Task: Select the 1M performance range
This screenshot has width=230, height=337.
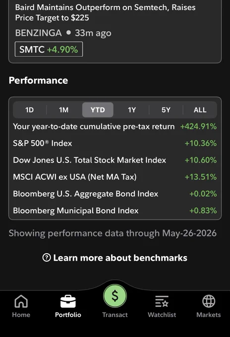Action: (63, 110)
